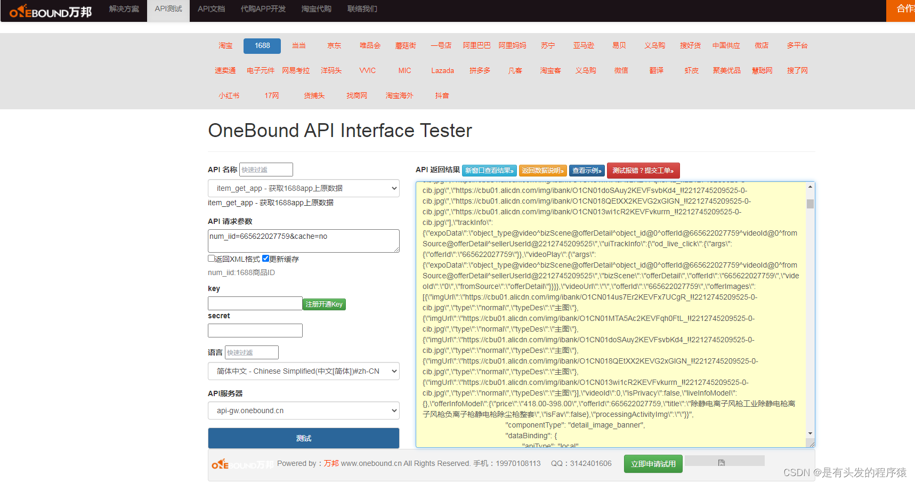
Task: Open the 简体中文 language dropdown
Action: (304, 371)
